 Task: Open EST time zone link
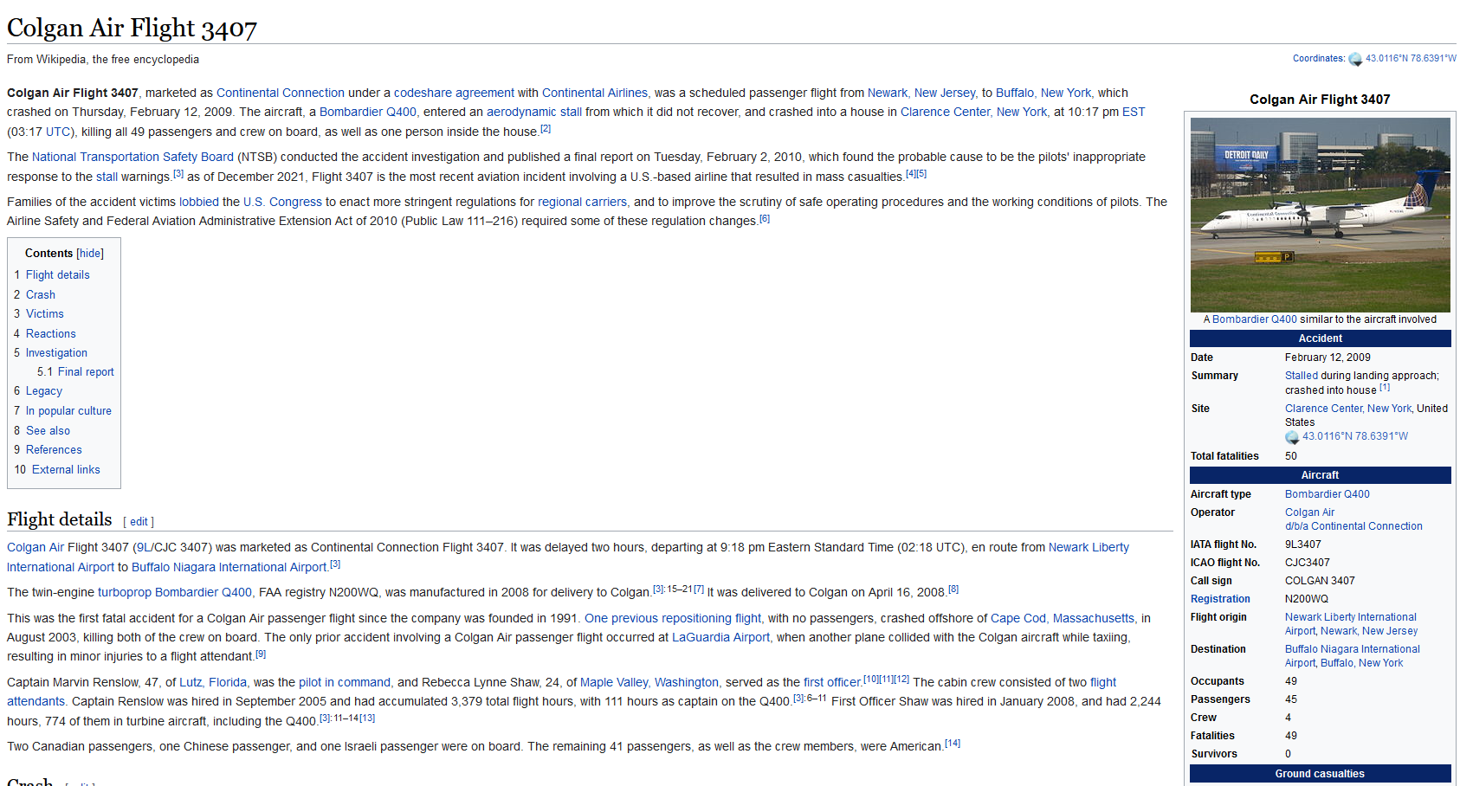[x=1134, y=113]
